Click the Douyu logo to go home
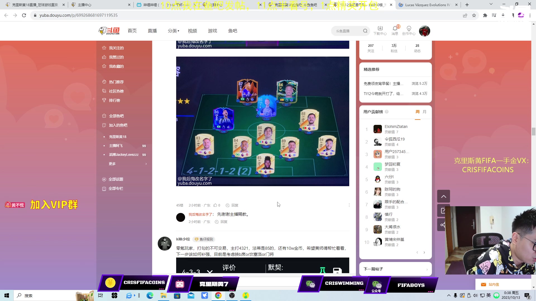 click(109, 31)
